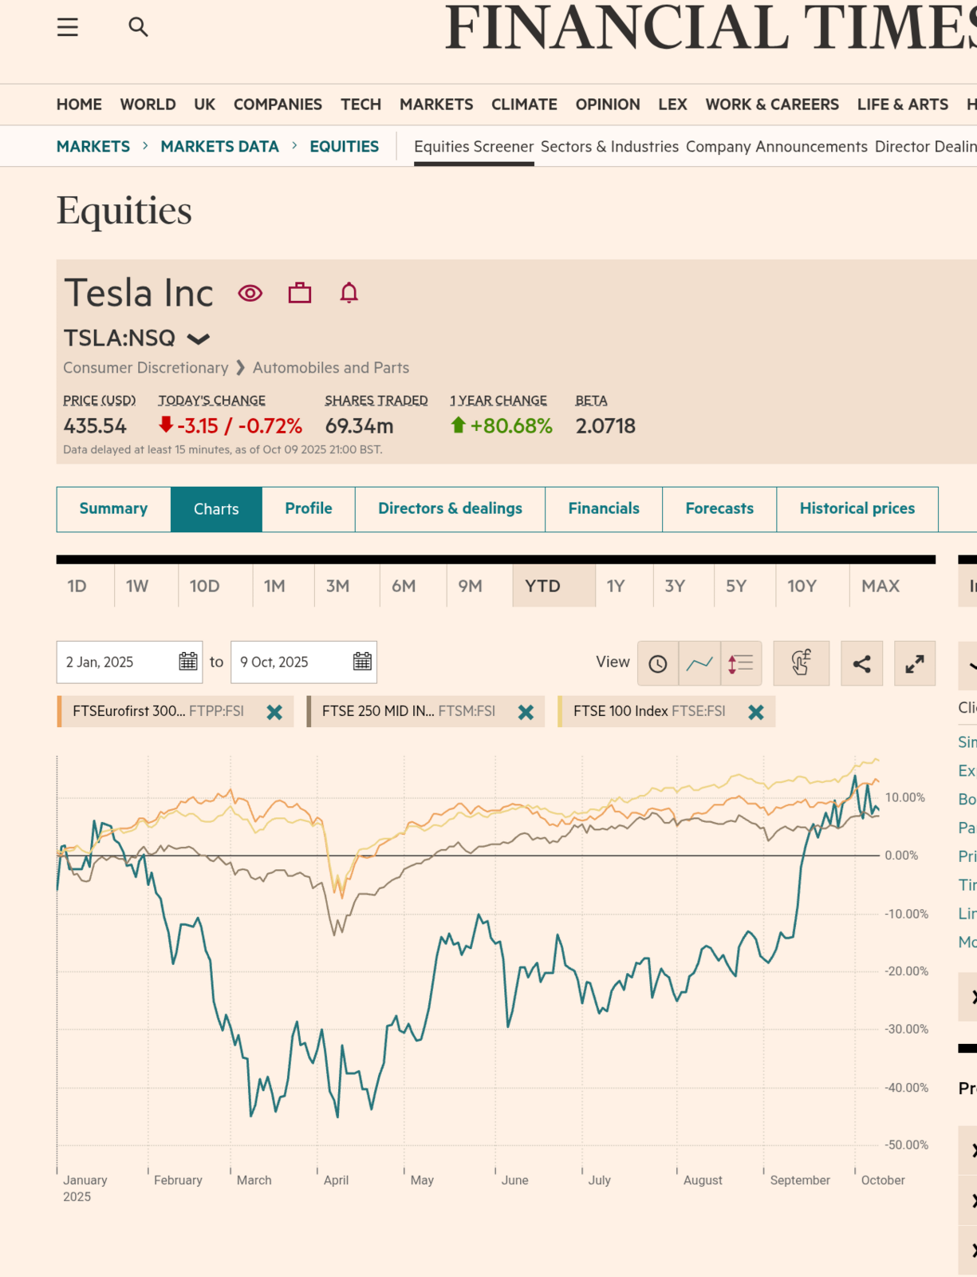The image size is (977, 1277).
Task: Remove FTSEurofirst 300 comparison from chart
Action: tap(274, 712)
